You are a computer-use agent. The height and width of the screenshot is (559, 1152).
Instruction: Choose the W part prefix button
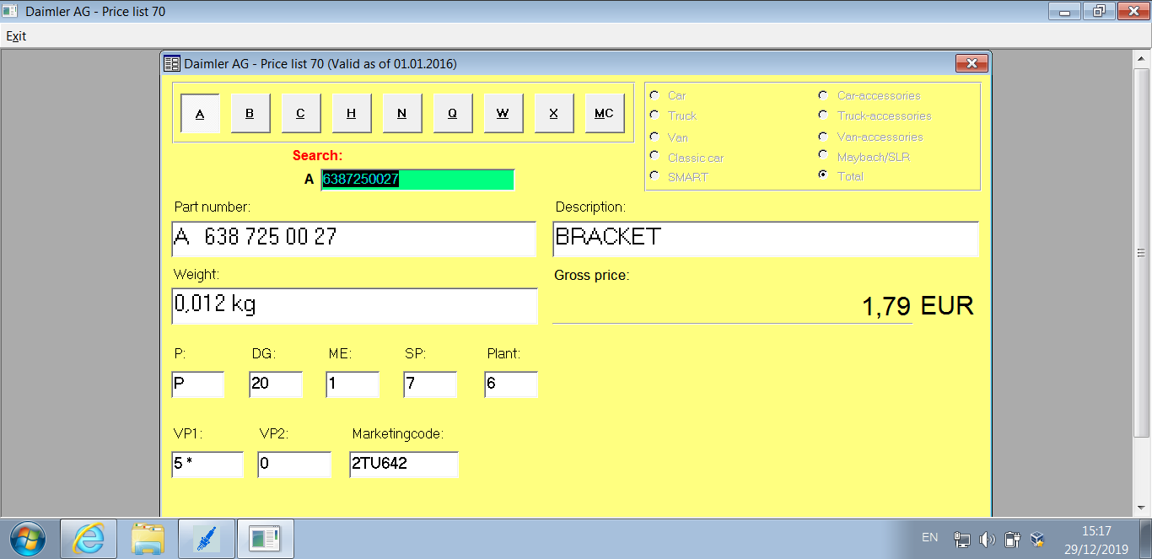pos(503,114)
